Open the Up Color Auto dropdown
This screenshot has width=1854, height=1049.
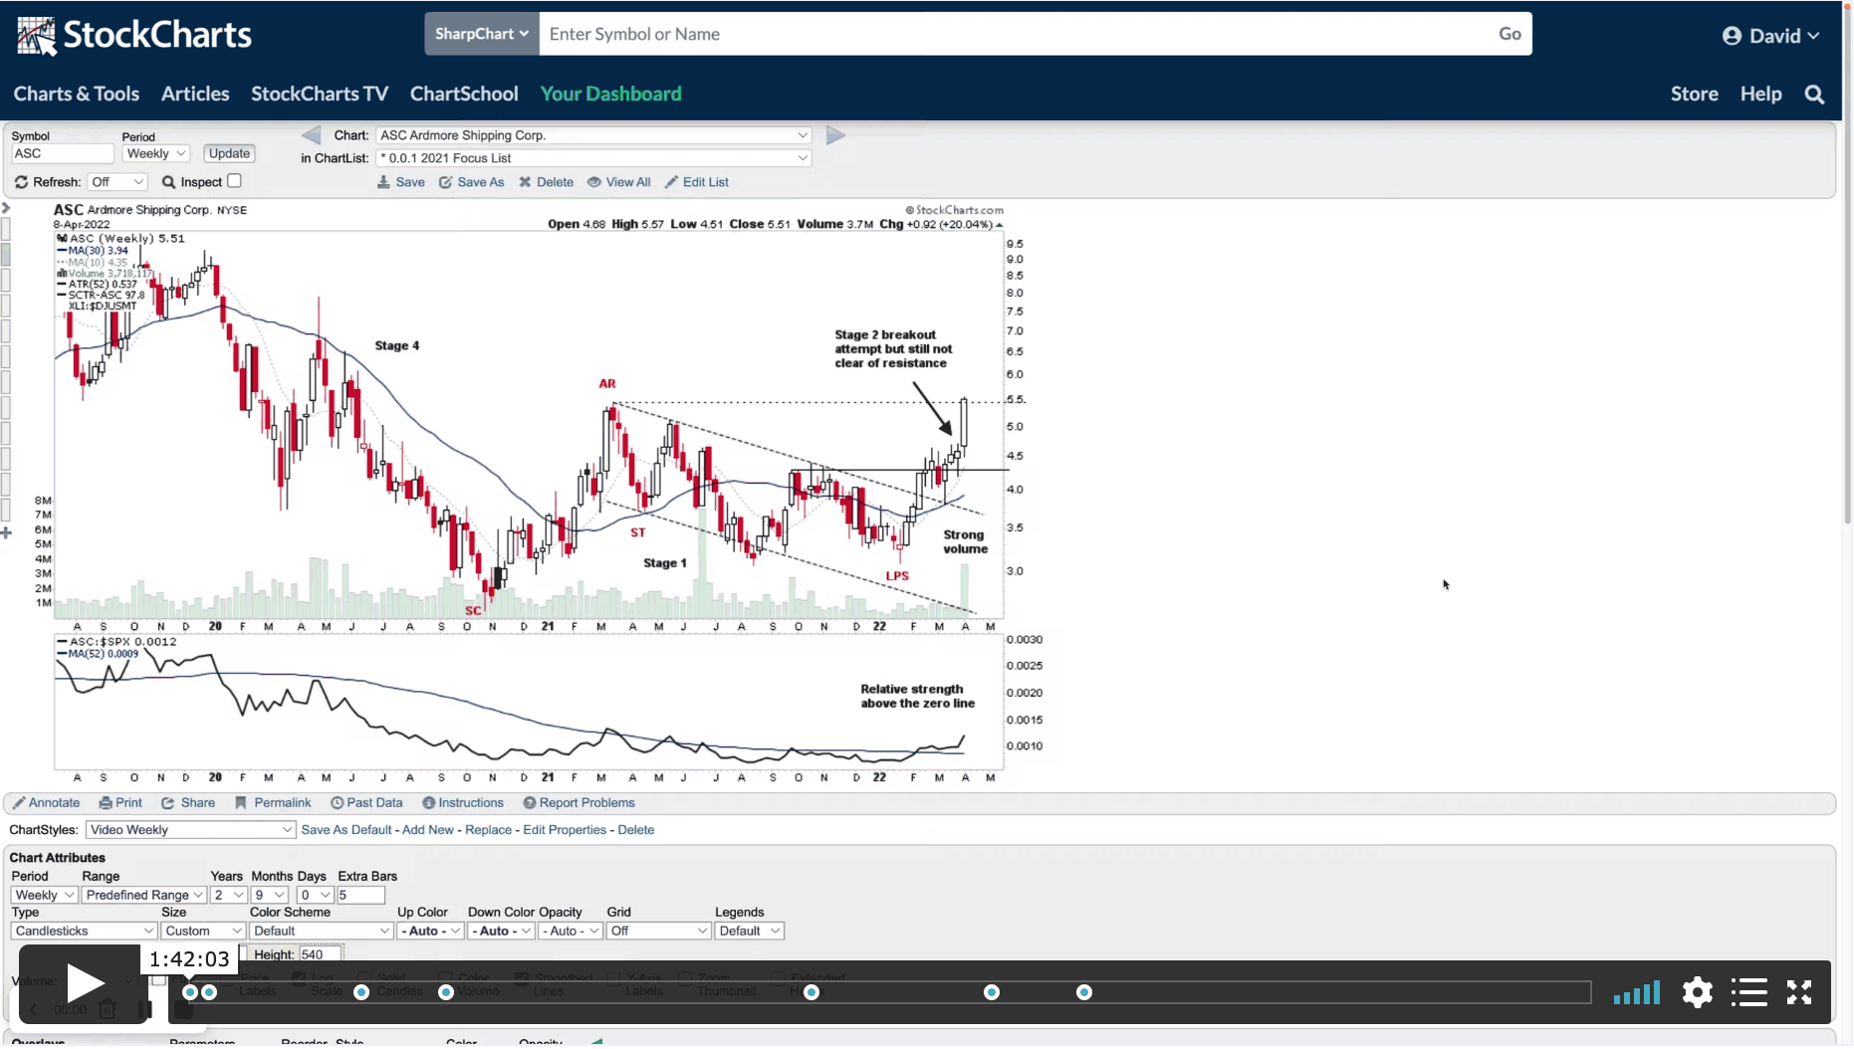tap(430, 932)
